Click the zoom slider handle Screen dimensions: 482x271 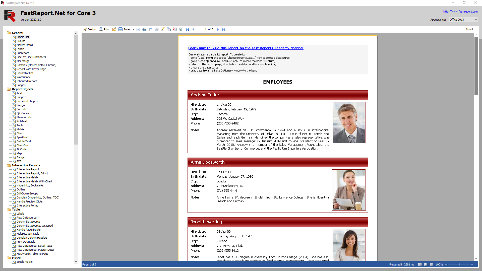(x=459, y=264)
